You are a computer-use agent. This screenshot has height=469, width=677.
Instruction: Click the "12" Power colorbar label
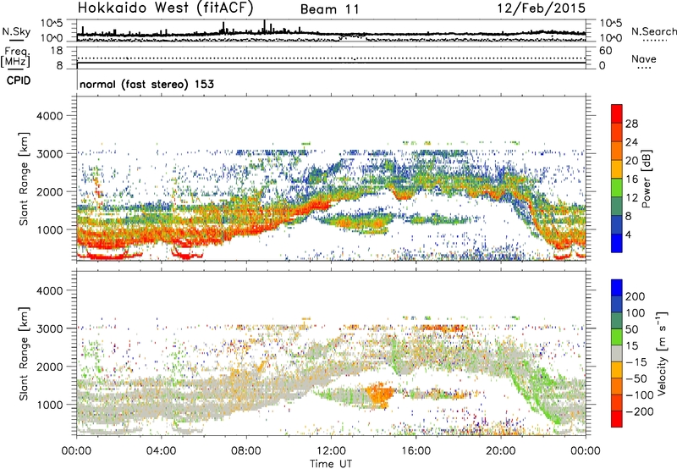pos(631,198)
